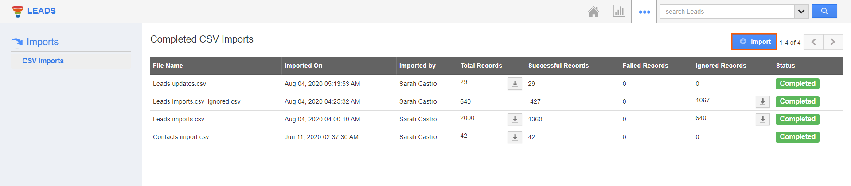Image resolution: width=851 pixels, height=186 pixels.
Task: Click the File Name column header
Action: [168, 66]
